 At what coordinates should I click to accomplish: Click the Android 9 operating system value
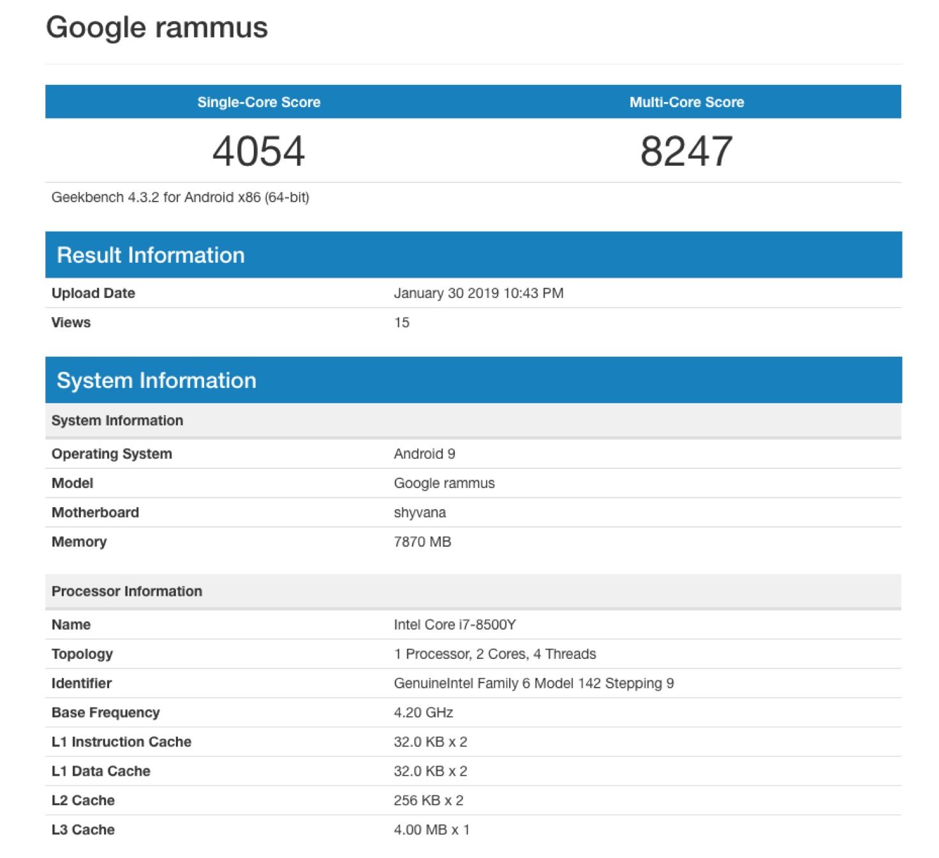pos(424,454)
